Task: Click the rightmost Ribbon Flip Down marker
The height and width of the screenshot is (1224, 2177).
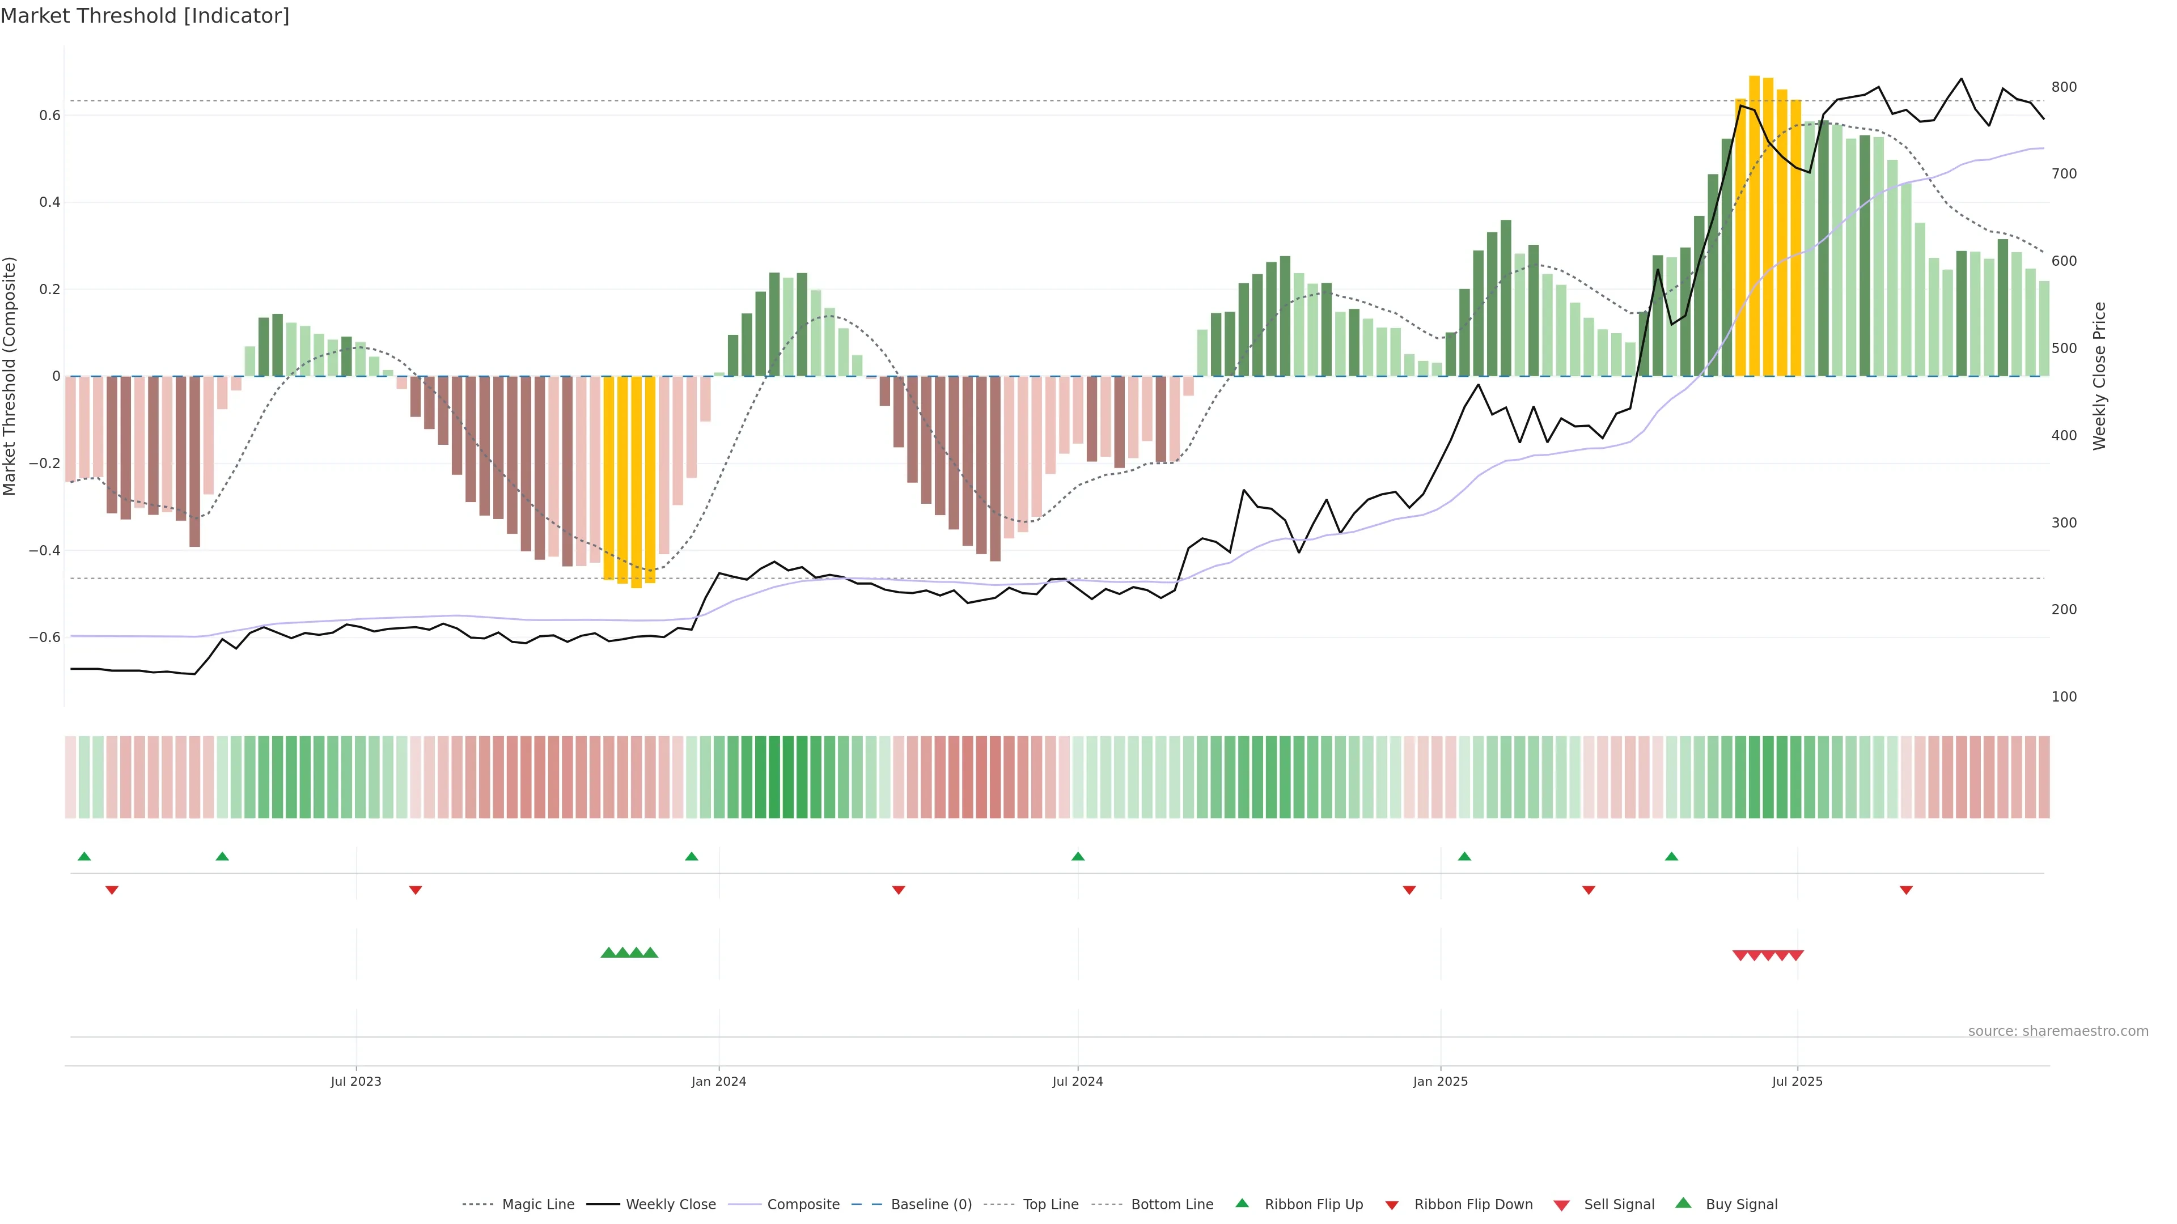Action: coord(1905,890)
